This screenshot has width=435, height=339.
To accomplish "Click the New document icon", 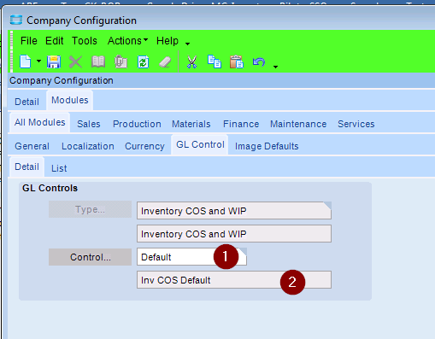I will click(x=26, y=61).
